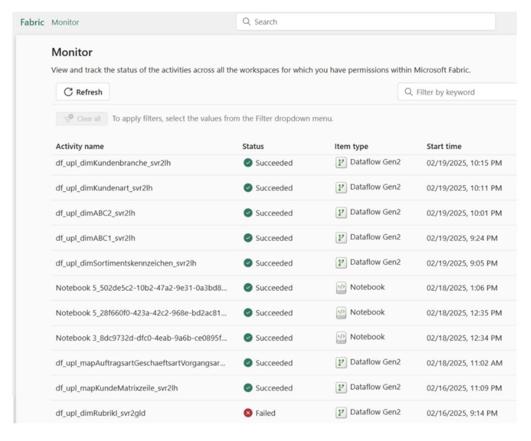Click the Notebook icon for Notebook 3_8dc9732d
The image size is (531, 441).
click(341, 338)
